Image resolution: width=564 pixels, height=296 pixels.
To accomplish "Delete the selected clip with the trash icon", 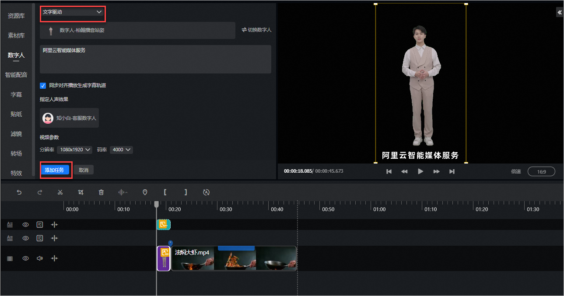I will tap(101, 192).
